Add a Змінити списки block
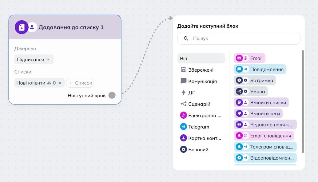 click(261, 103)
